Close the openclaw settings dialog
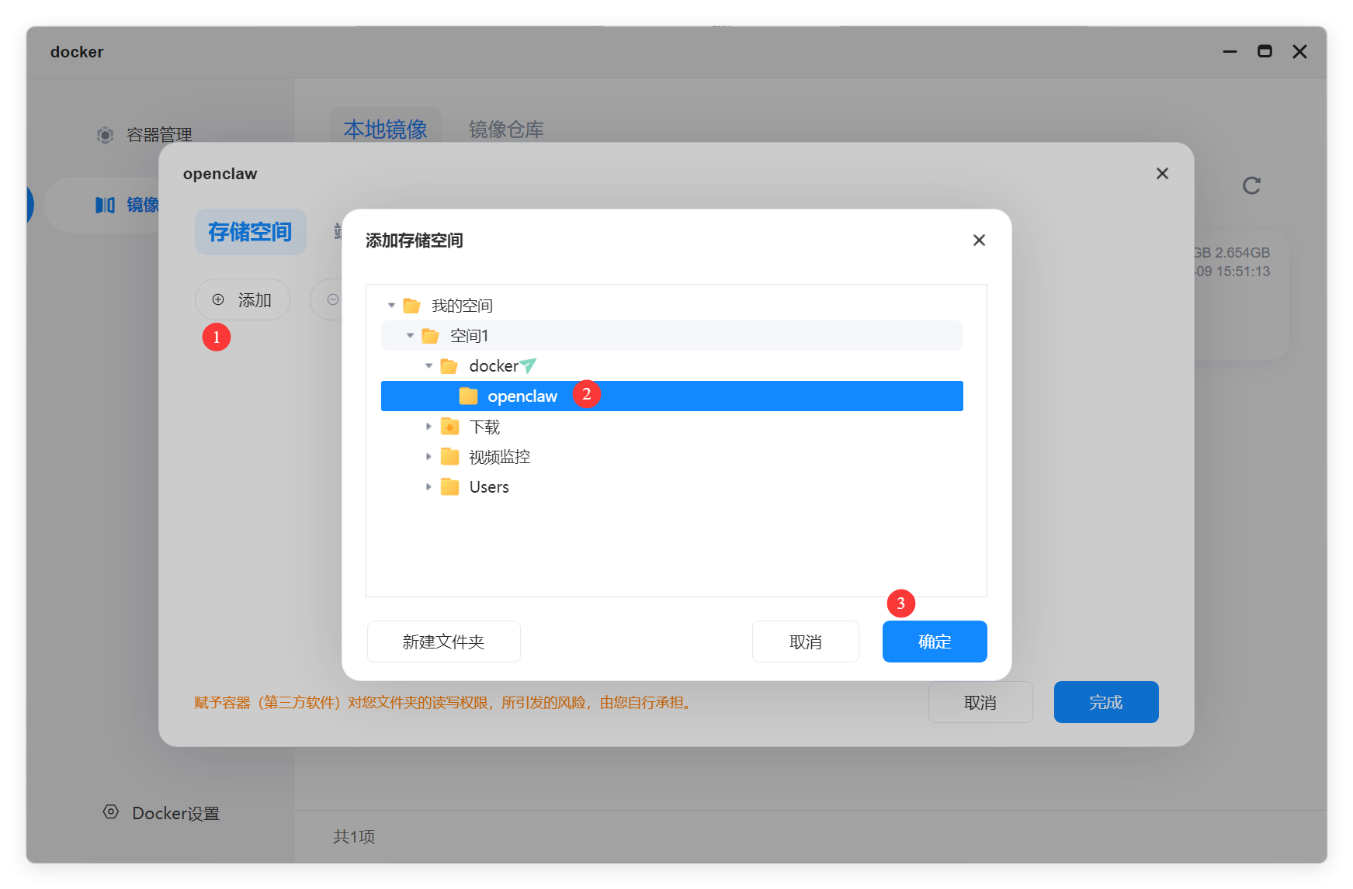The width and height of the screenshot is (1353, 889). click(x=1161, y=174)
